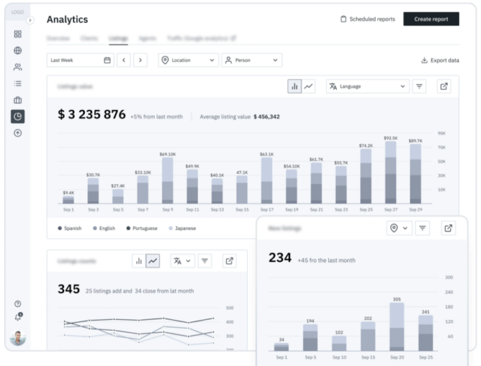Open the help question mark icon
Screen dimensions: 481x366
(18, 304)
